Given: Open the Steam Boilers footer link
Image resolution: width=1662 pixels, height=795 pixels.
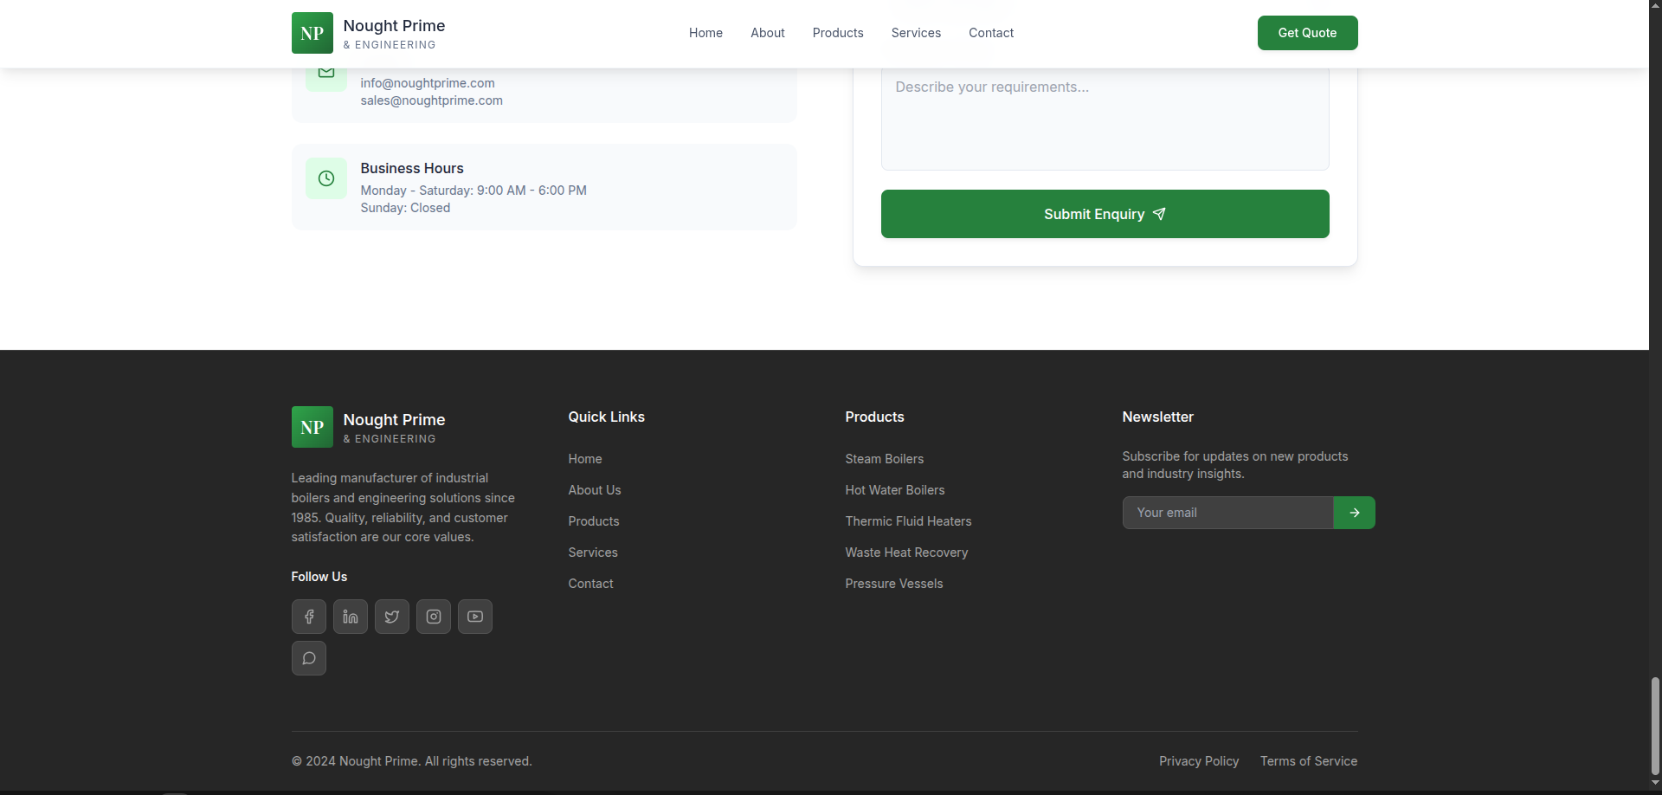Looking at the screenshot, I should click(x=884, y=459).
